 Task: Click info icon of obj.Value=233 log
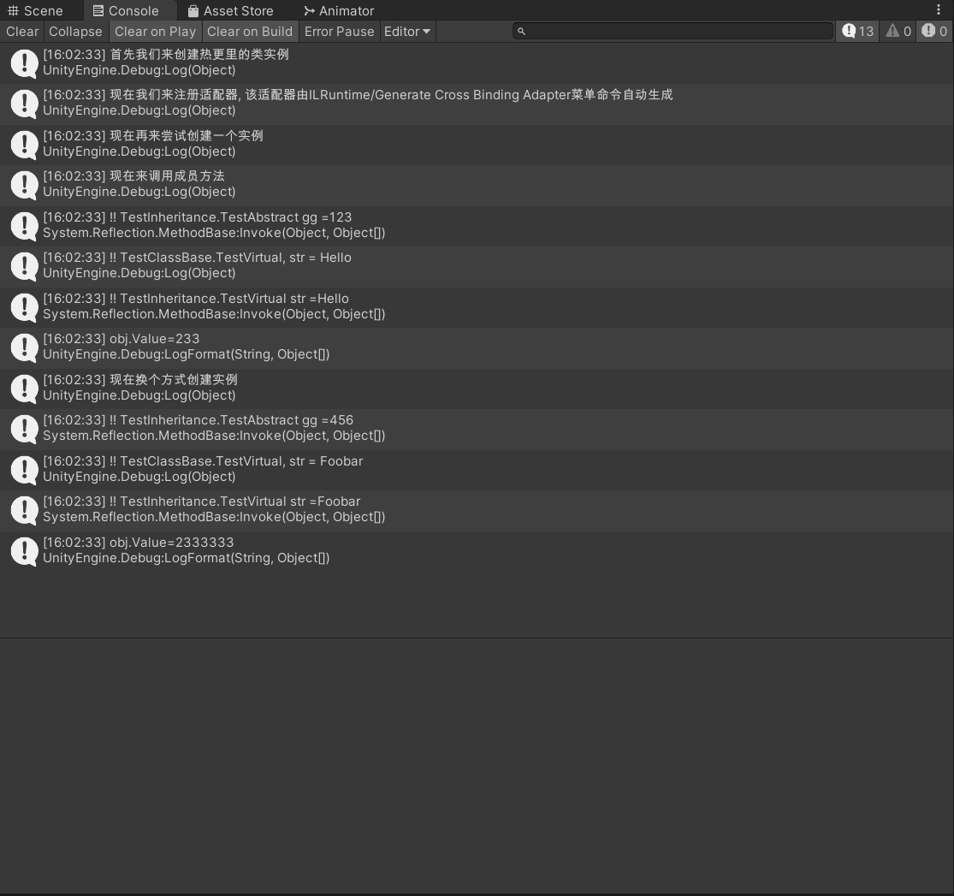coord(24,348)
